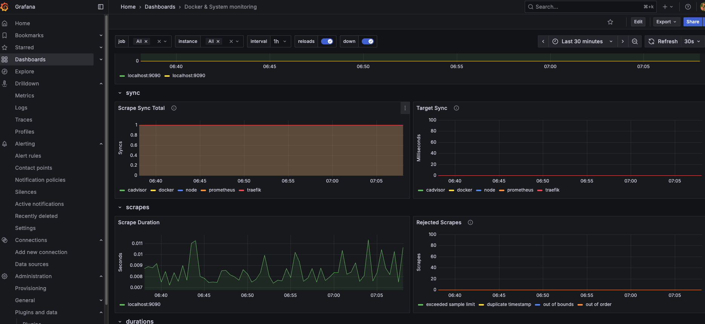Image resolution: width=705 pixels, height=324 pixels.
Task: Click the blue Share button
Action: coord(693,22)
